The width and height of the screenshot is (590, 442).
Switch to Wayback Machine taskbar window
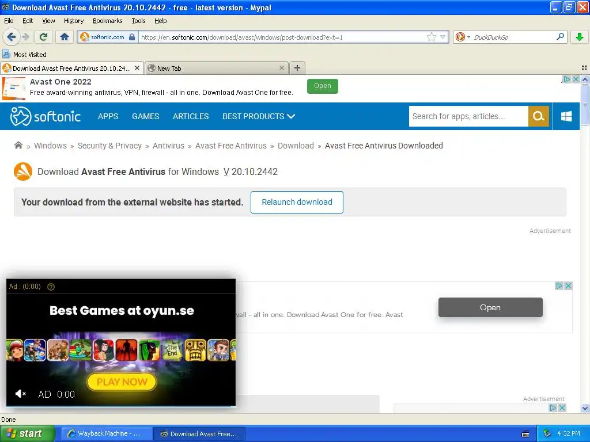107,434
